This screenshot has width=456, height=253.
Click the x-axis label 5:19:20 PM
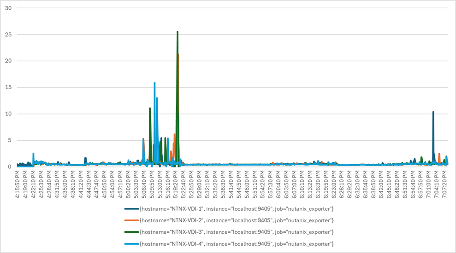click(176, 184)
